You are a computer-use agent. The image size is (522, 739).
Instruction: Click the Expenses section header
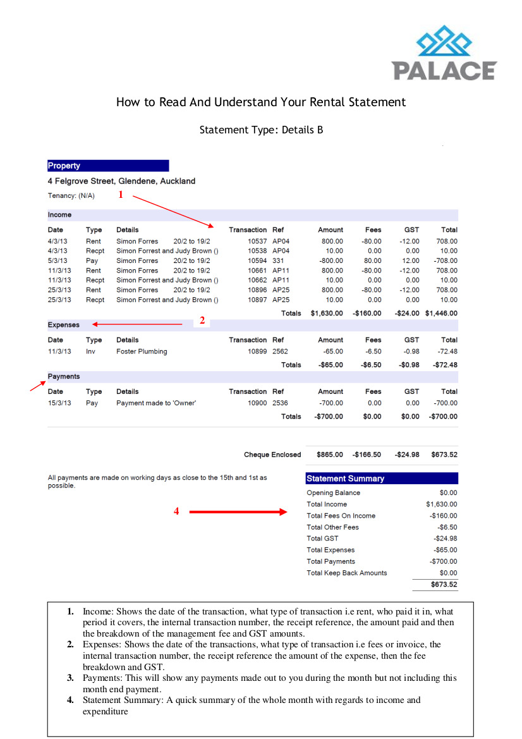63,325
